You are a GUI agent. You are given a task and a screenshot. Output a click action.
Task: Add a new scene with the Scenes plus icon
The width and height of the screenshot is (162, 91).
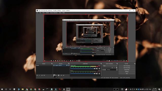[x=37, y=75]
